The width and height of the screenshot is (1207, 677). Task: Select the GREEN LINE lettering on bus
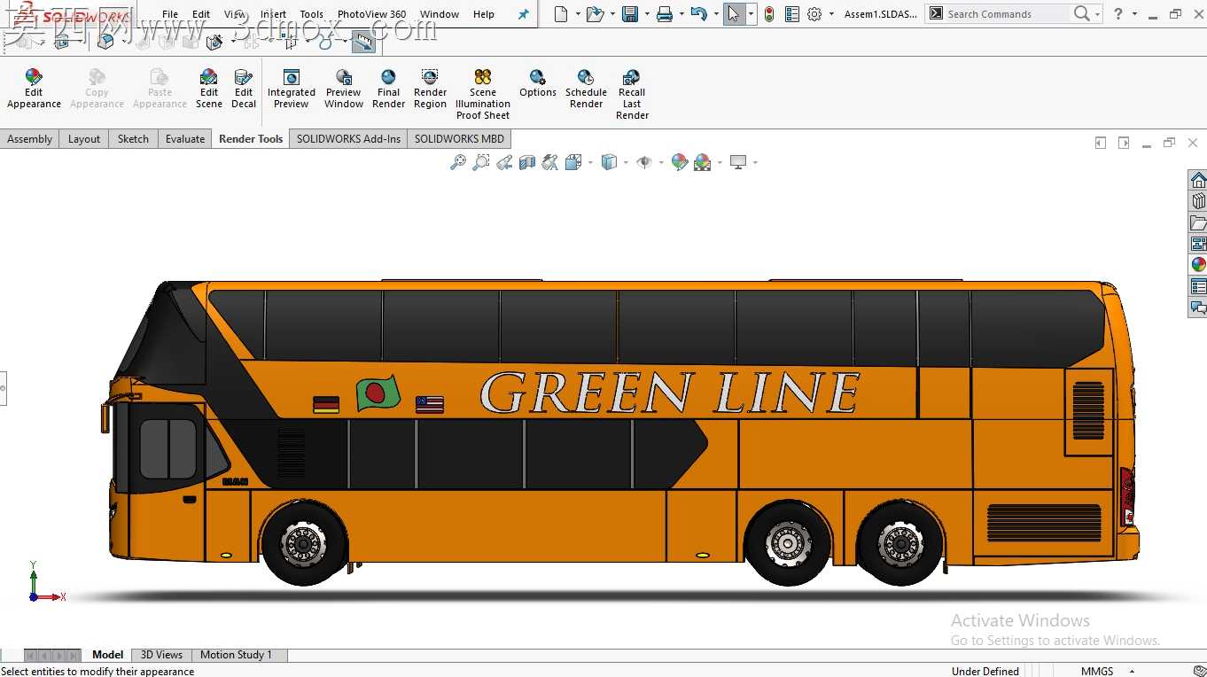point(669,393)
